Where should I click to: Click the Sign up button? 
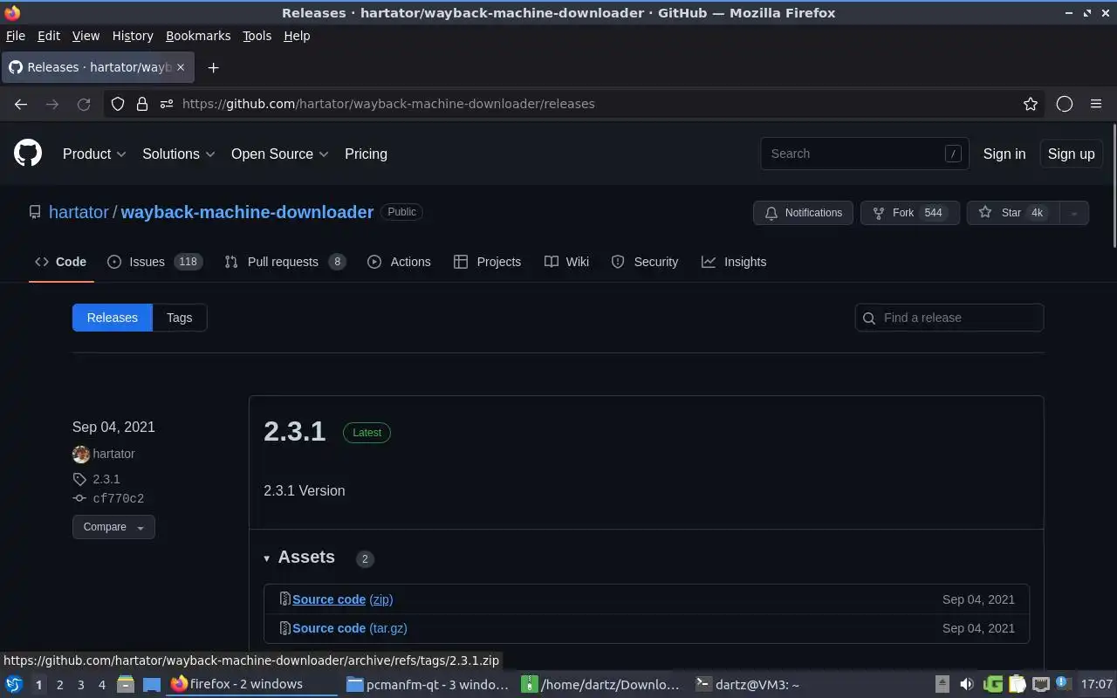pos(1071,154)
